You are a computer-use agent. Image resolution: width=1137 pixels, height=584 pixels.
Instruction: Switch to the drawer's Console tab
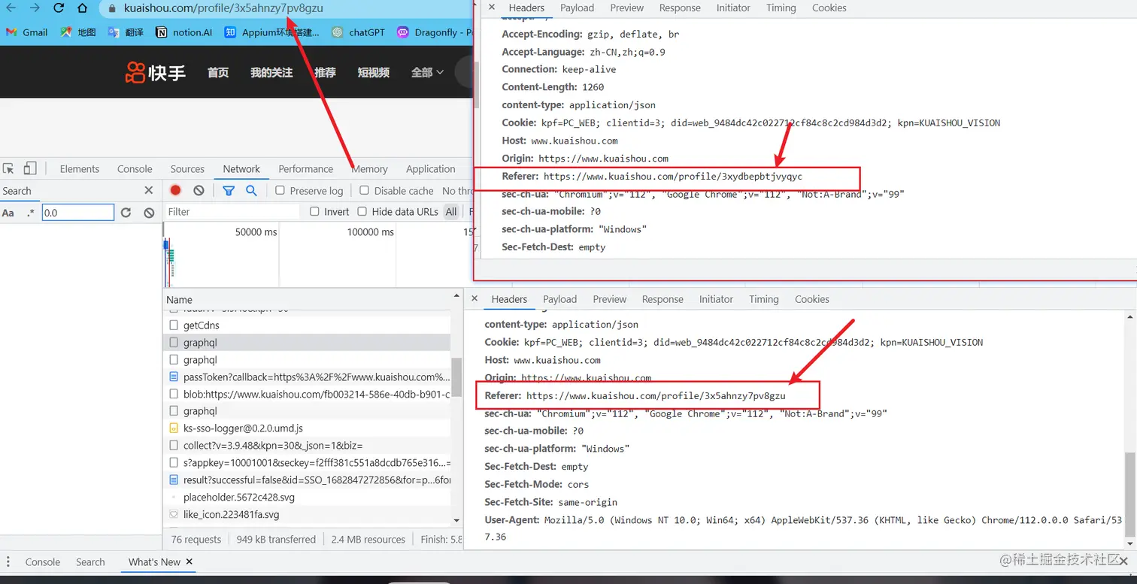[x=43, y=562]
